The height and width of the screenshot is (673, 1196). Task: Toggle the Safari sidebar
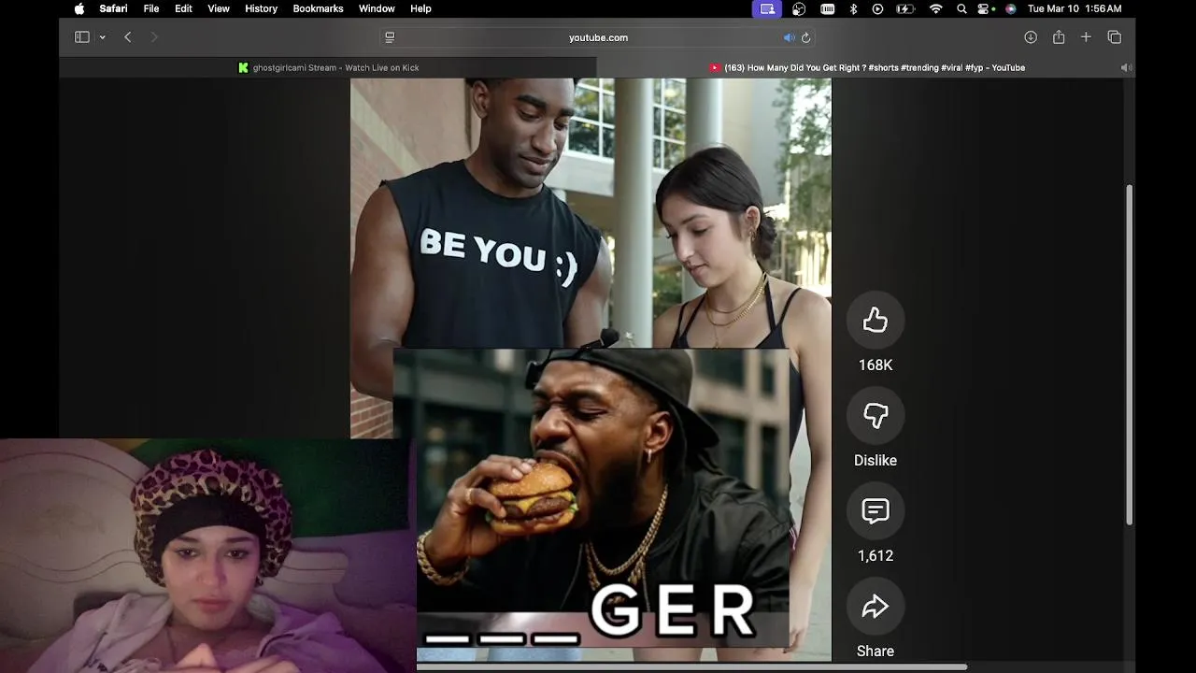click(82, 37)
